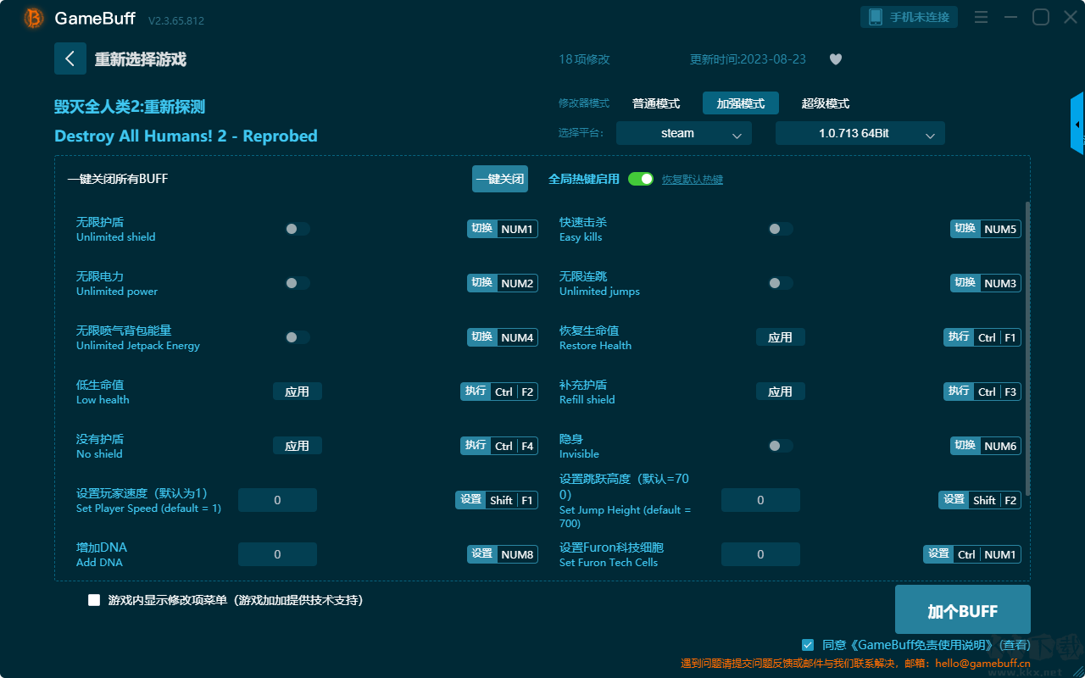
Task: Toggle Easy kills switch
Action: 781,229
